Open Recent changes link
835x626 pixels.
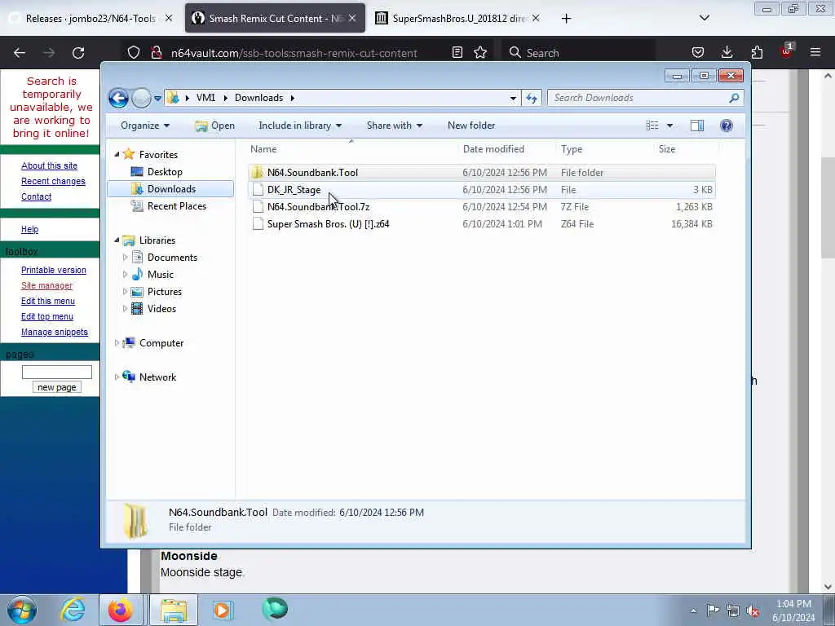(53, 182)
